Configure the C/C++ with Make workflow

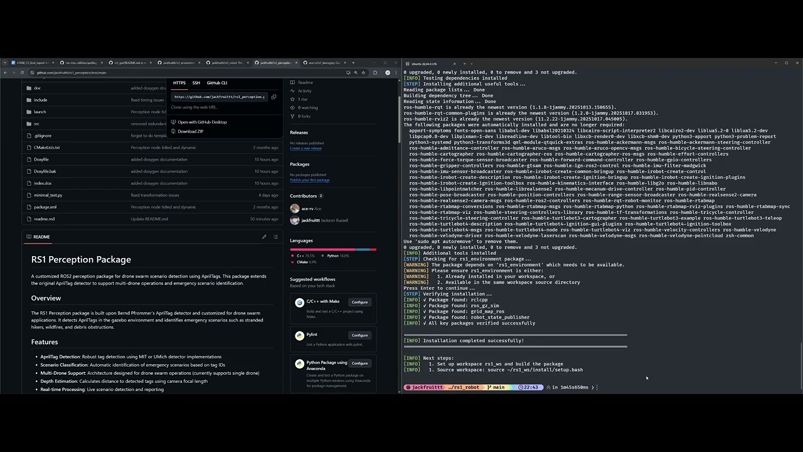[x=359, y=302]
